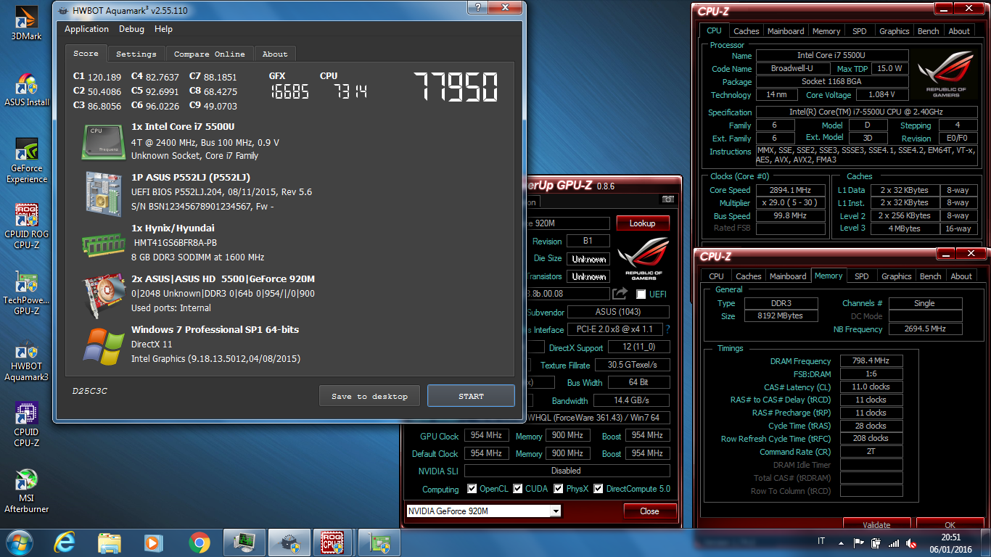
Task: Open Action Center flag in tray
Action: (859, 542)
